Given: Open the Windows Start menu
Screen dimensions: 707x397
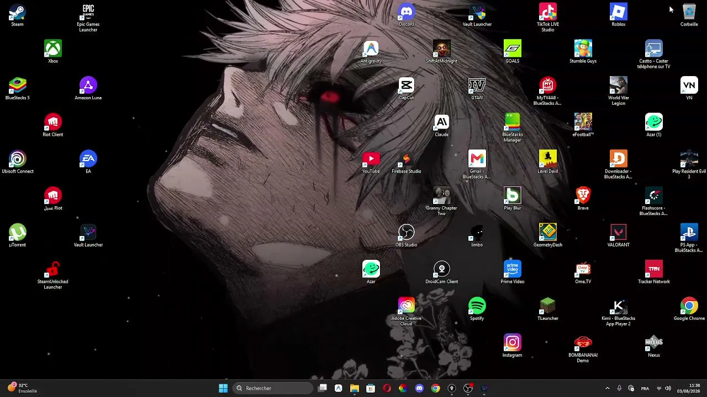Looking at the screenshot, I should pyautogui.click(x=223, y=388).
